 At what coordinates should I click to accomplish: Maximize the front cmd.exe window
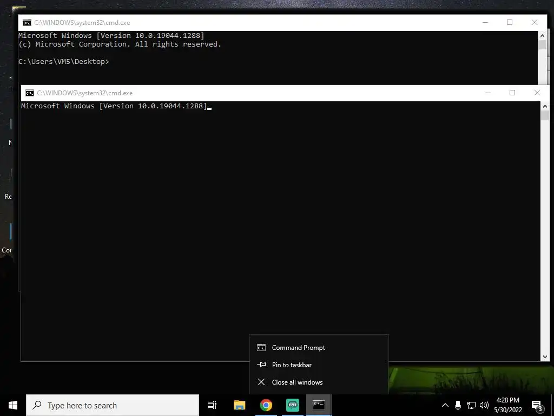512,93
